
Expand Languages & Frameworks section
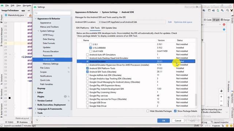click(36, 109)
